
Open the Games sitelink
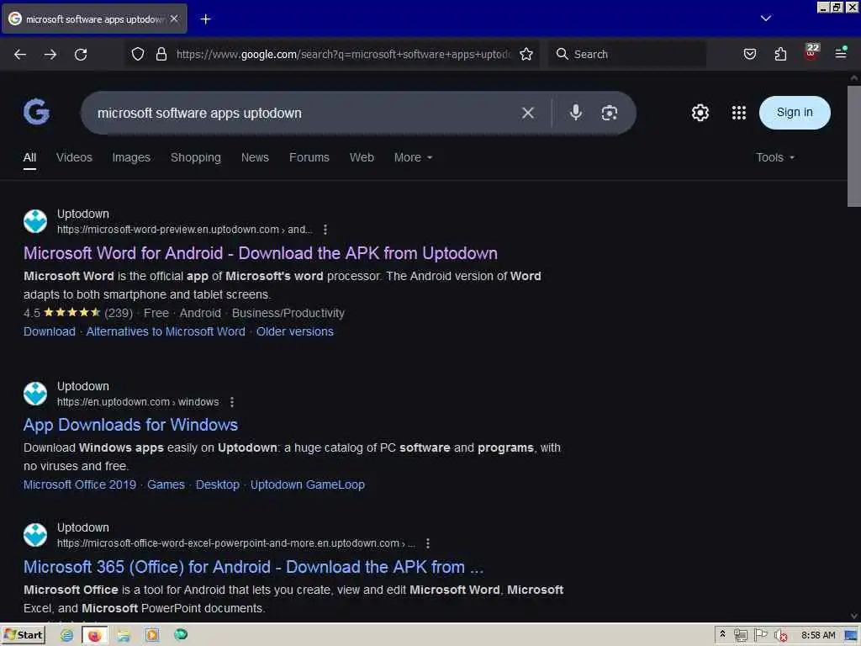(166, 485)
